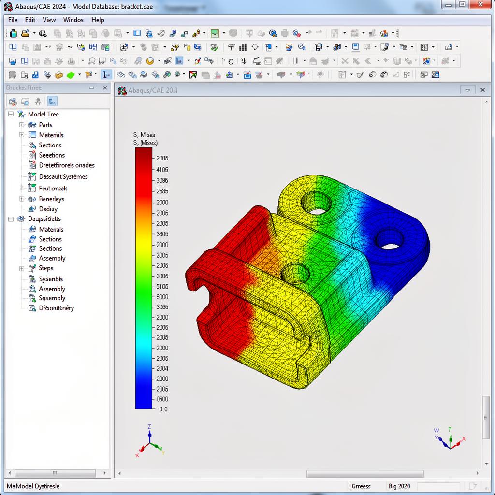
Task: Click the viewport vertical scrollbar thumb
Action: click(485, 417)
